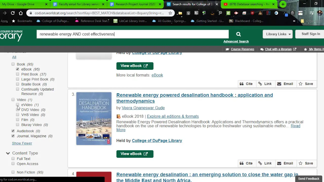The height and width of the screenshot is (182, 324).
Task: Tick the Video format checkbox
Action: (x=13, y=100)
